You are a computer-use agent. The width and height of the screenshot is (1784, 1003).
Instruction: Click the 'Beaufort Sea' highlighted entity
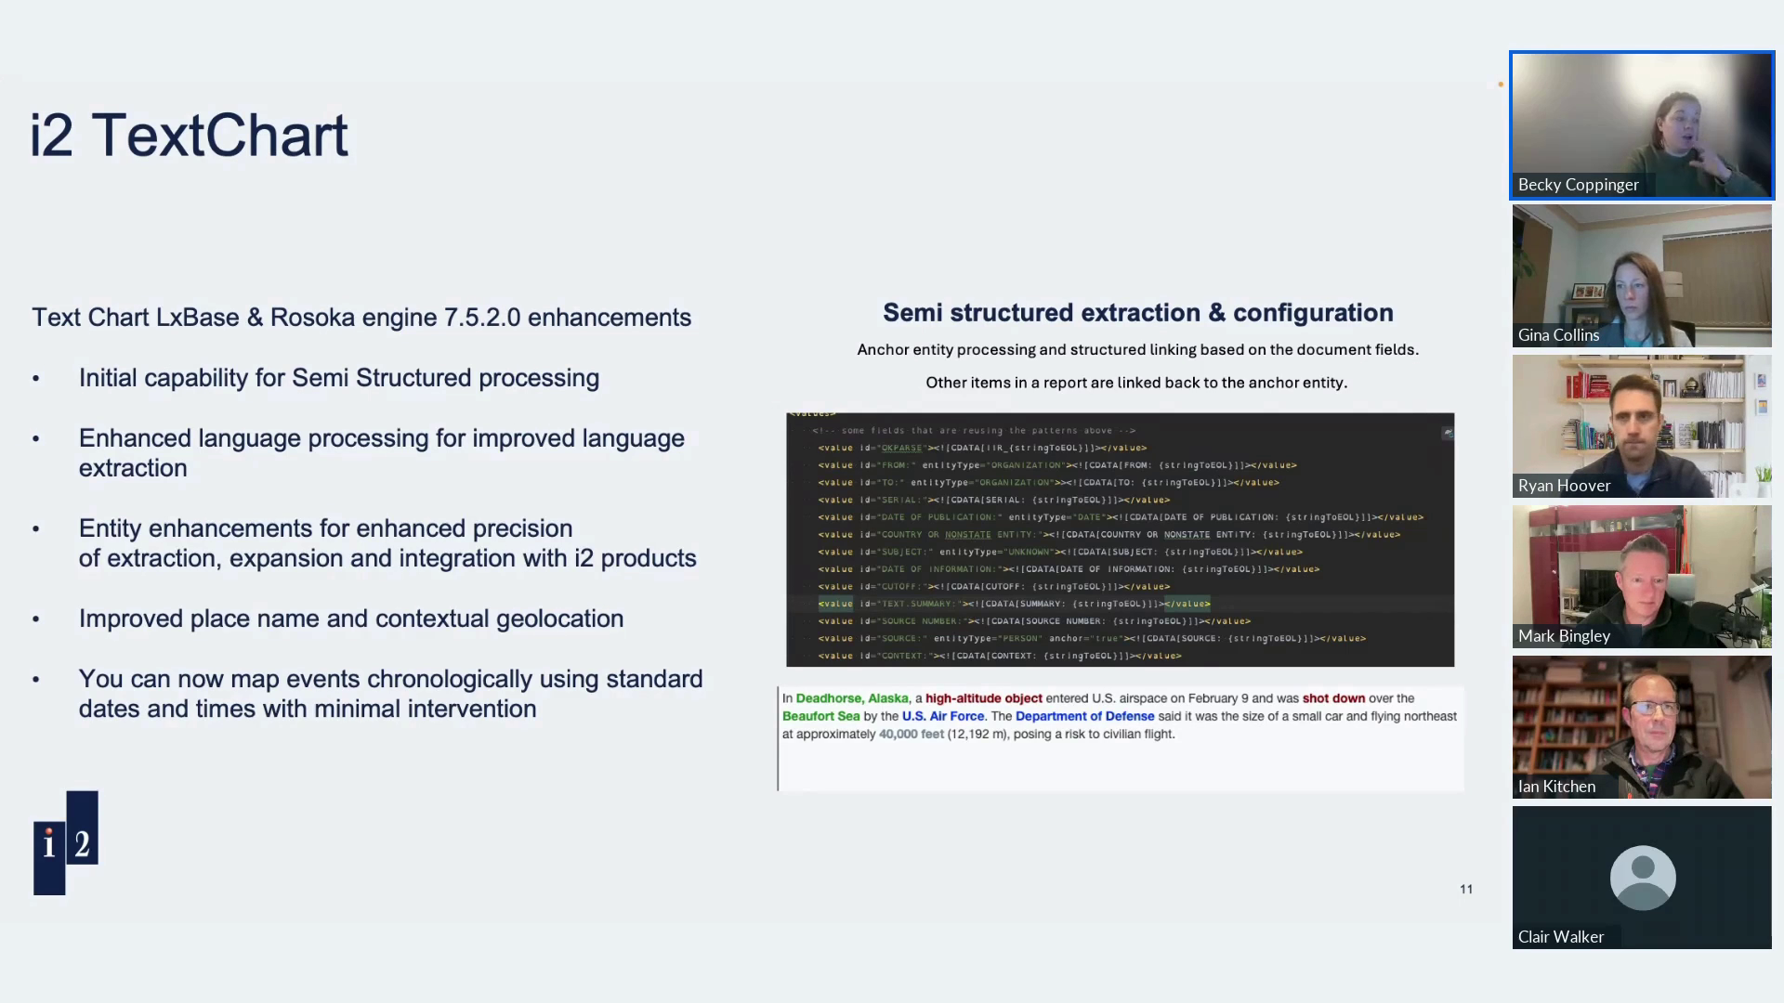click(x=821, y=716)
